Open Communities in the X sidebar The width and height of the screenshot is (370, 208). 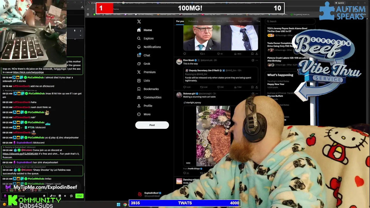149,97
